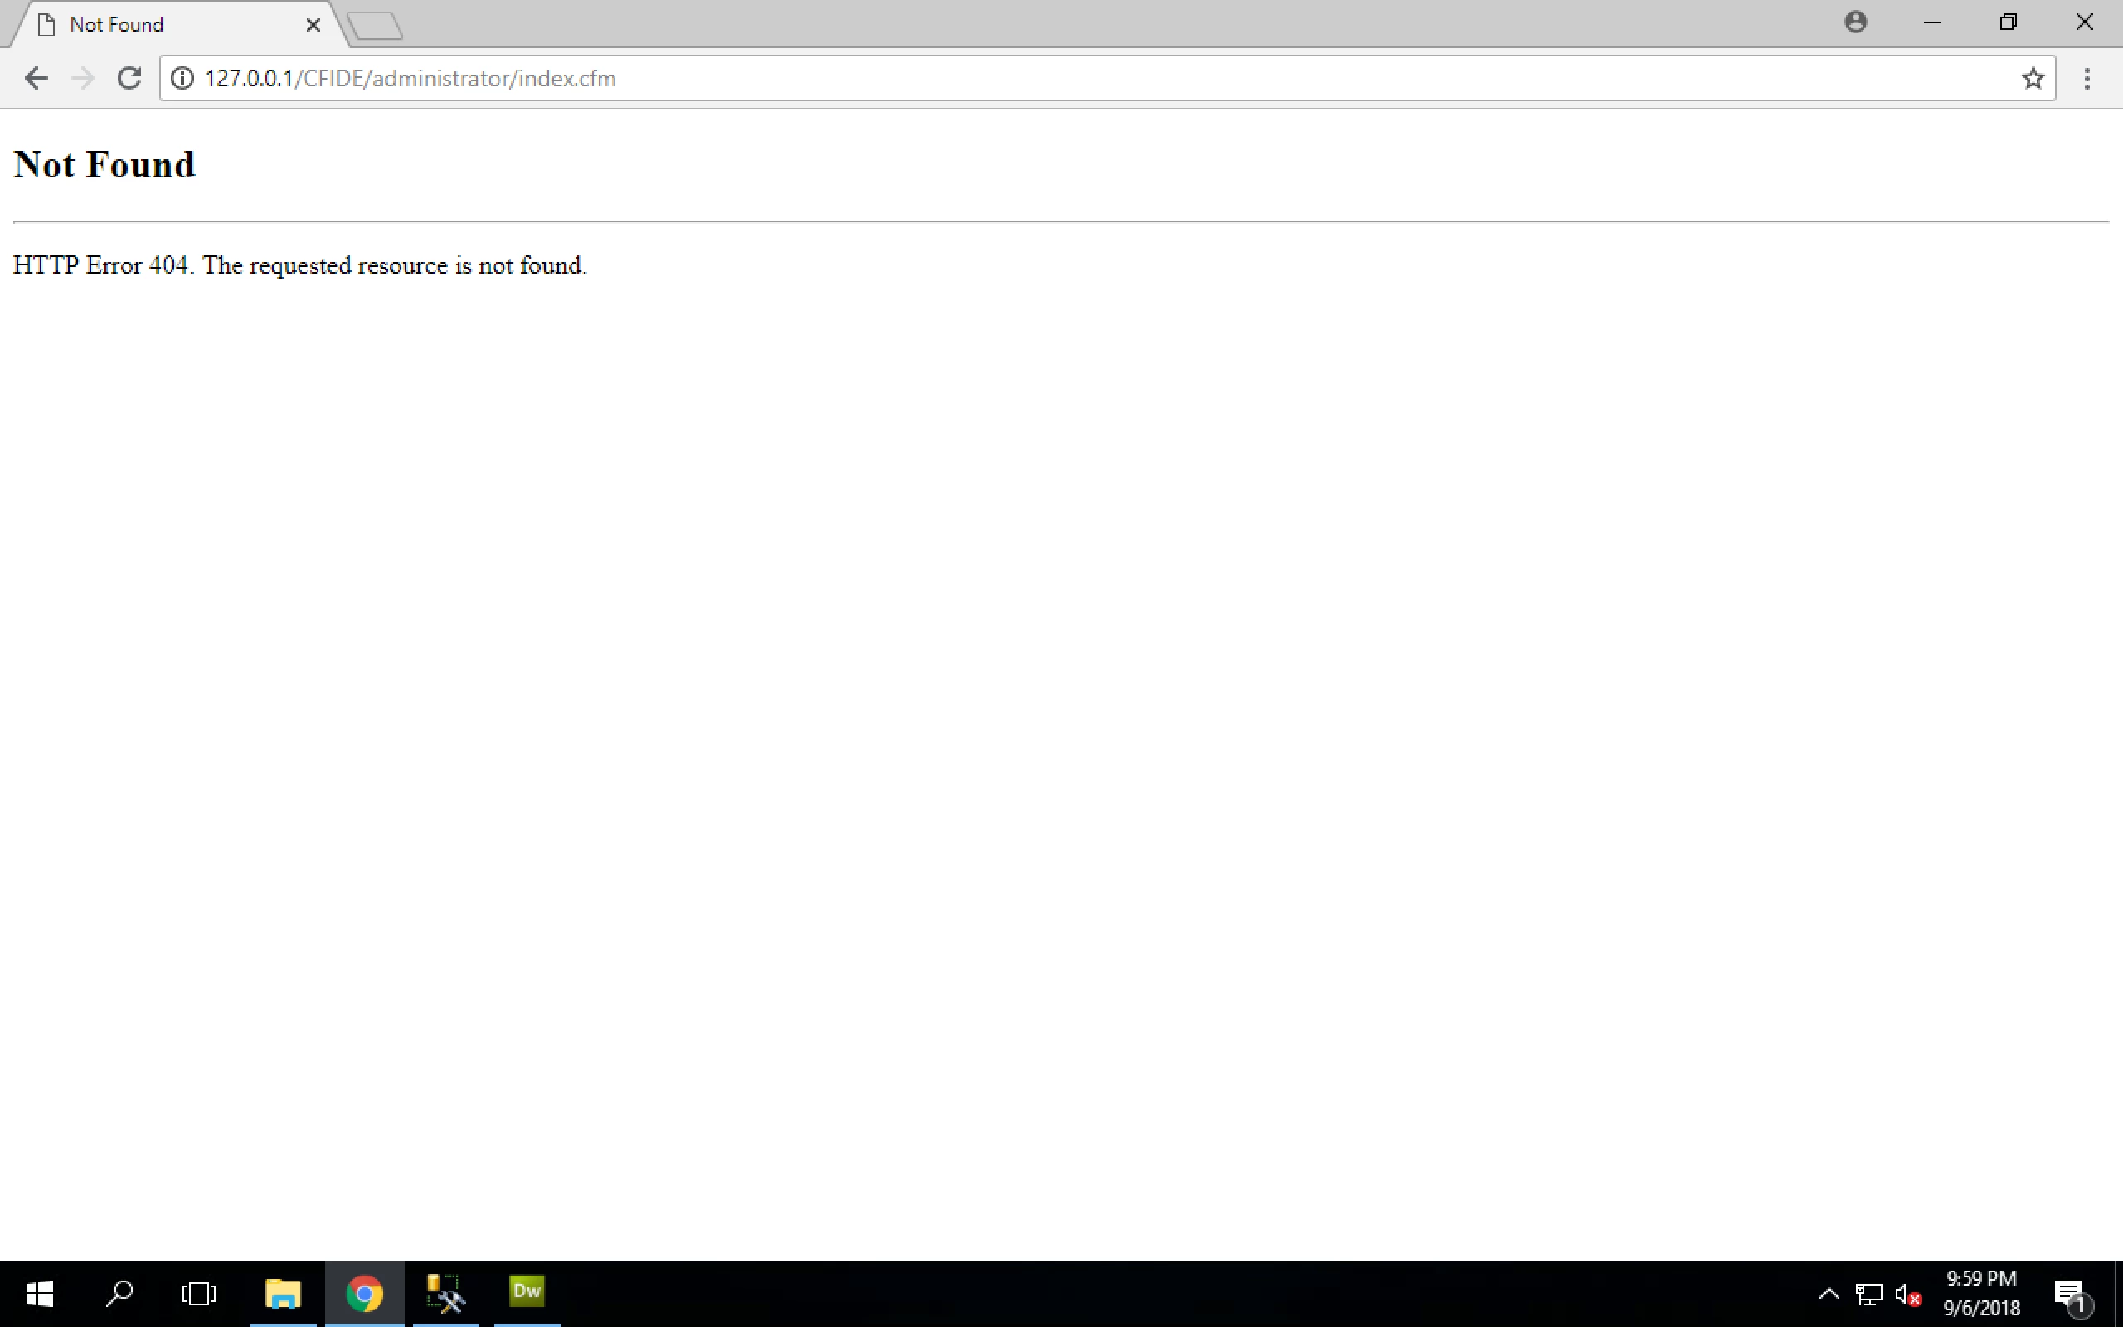
Task: Close the Not Found tab
Action: (x=313, y=25)
